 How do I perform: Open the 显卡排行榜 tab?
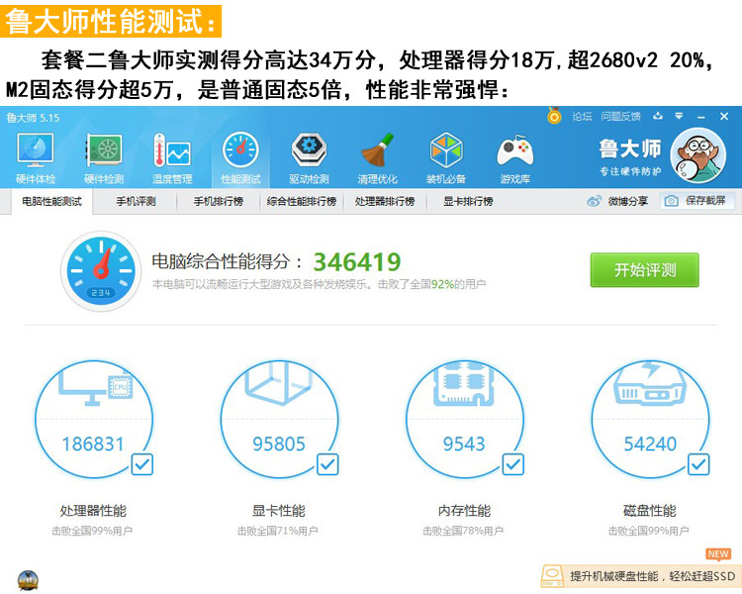pos(468,201)
